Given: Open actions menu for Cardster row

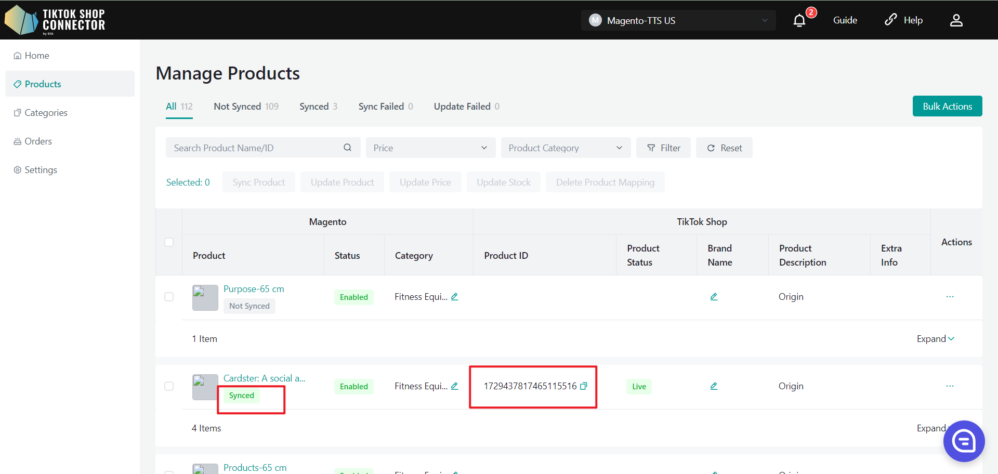Looking at the screenshot, I should 950,386.
